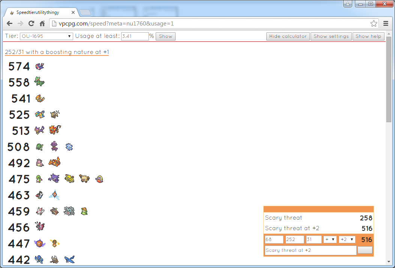Click the speed value 574
The height and width of the screenshot is (268, 395).
tap(19, 66)
